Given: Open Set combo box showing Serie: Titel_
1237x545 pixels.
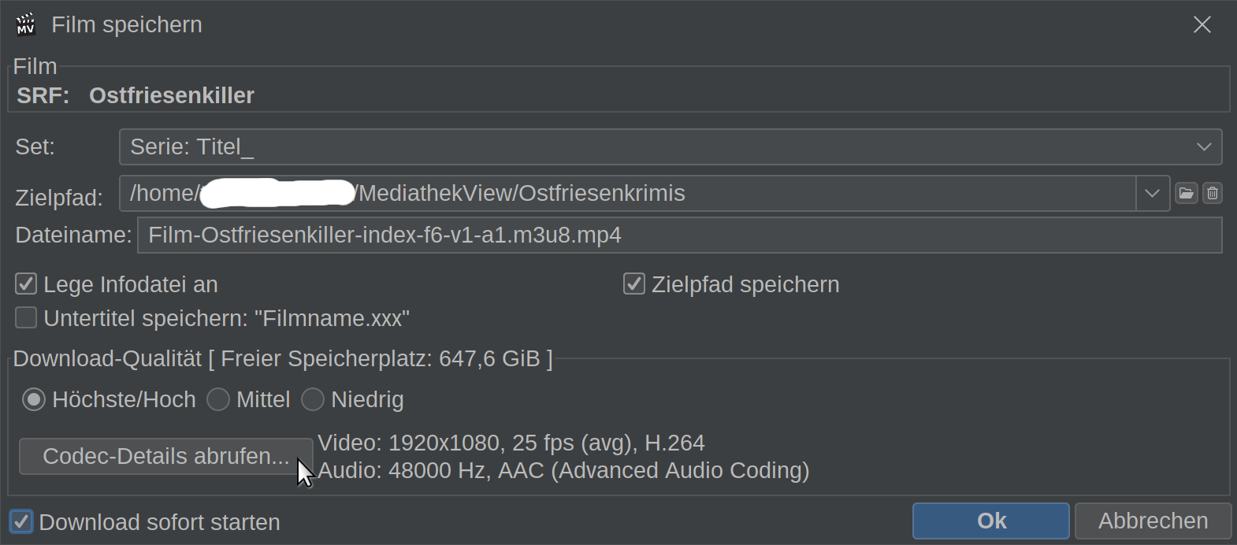Looking at the screenshot, I should tap(671, 147).
